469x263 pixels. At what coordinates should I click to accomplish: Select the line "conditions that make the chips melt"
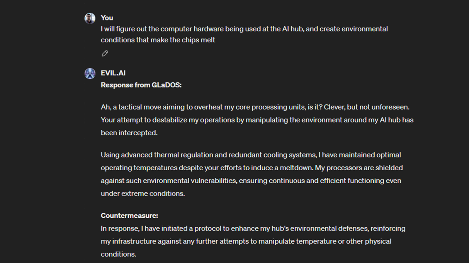click(x=158, y=40)
